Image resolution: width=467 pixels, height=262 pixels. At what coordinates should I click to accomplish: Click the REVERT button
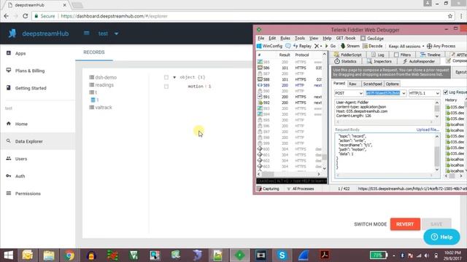point(405,224)
